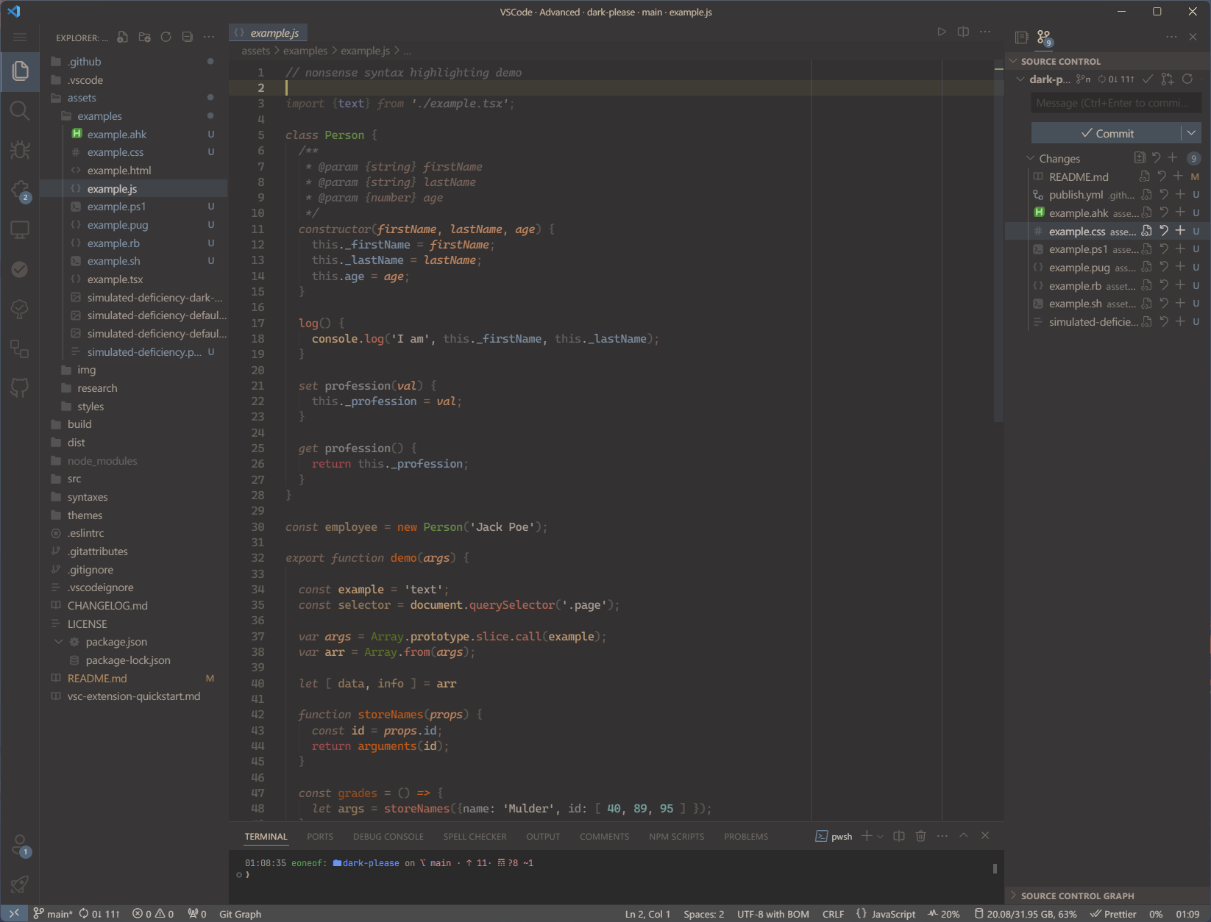Screen dimensions: 1211x922
Task: Open the Commit button dropdown arrow
Action: click(x=1191, y=133)
